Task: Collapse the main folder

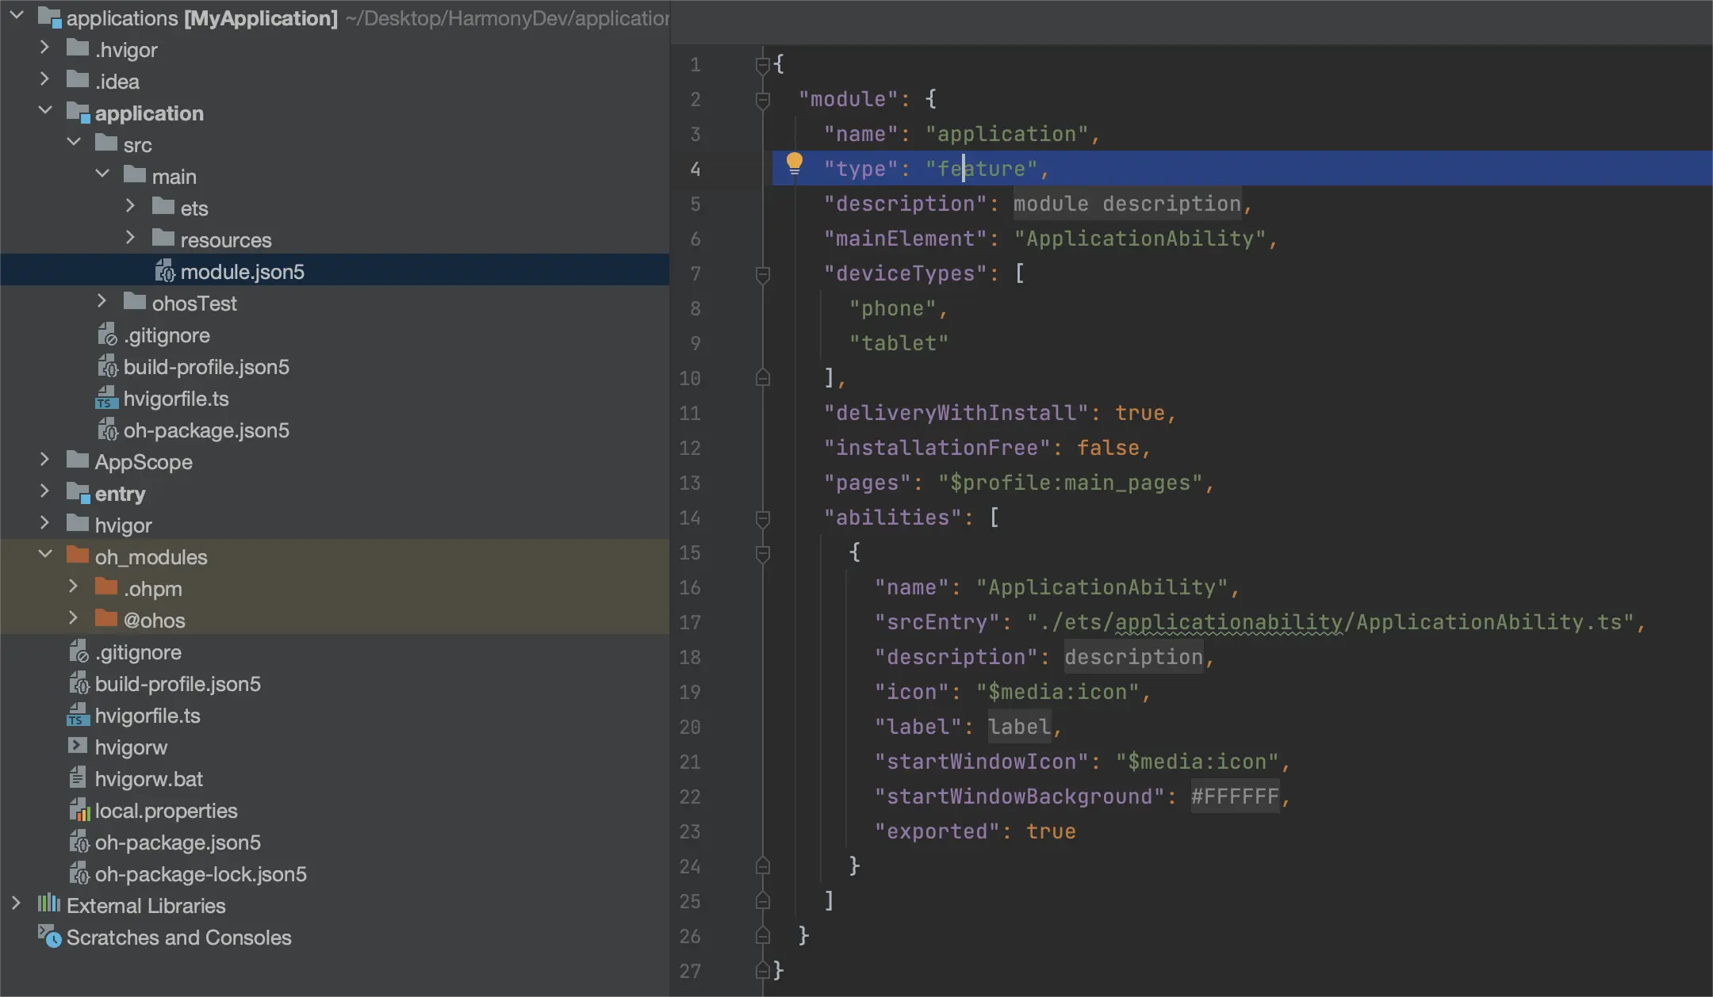Action: coord(102,174)
